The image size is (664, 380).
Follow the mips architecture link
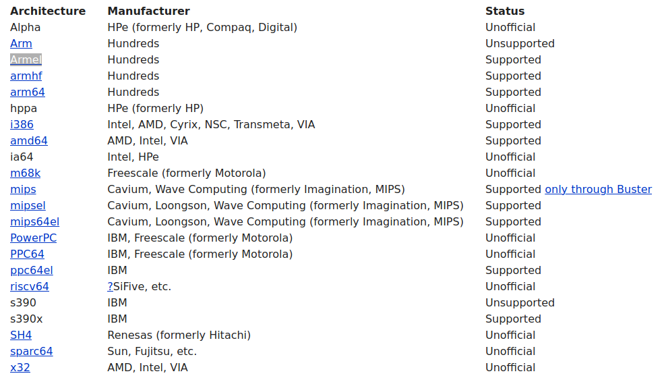tap(23, 190)
